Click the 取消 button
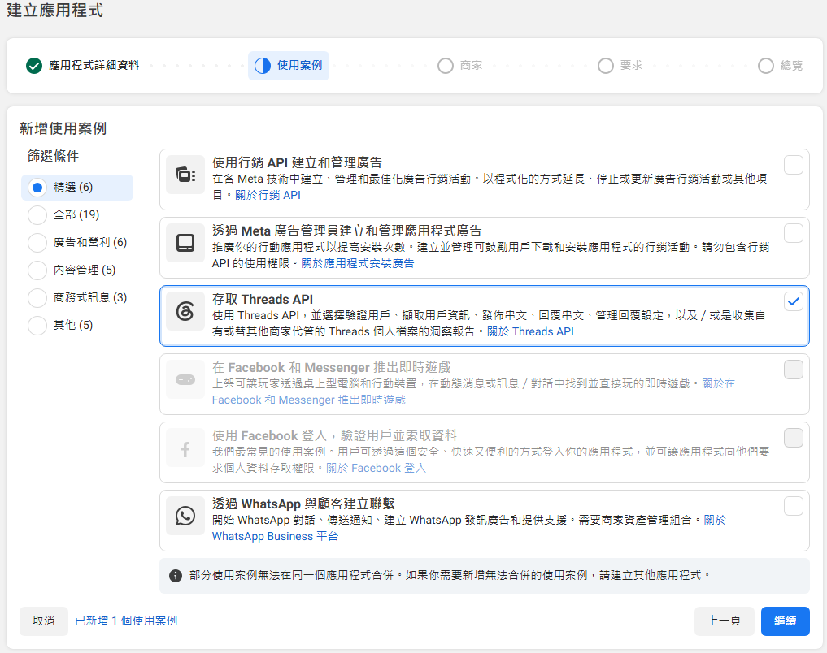 (44, 621)
